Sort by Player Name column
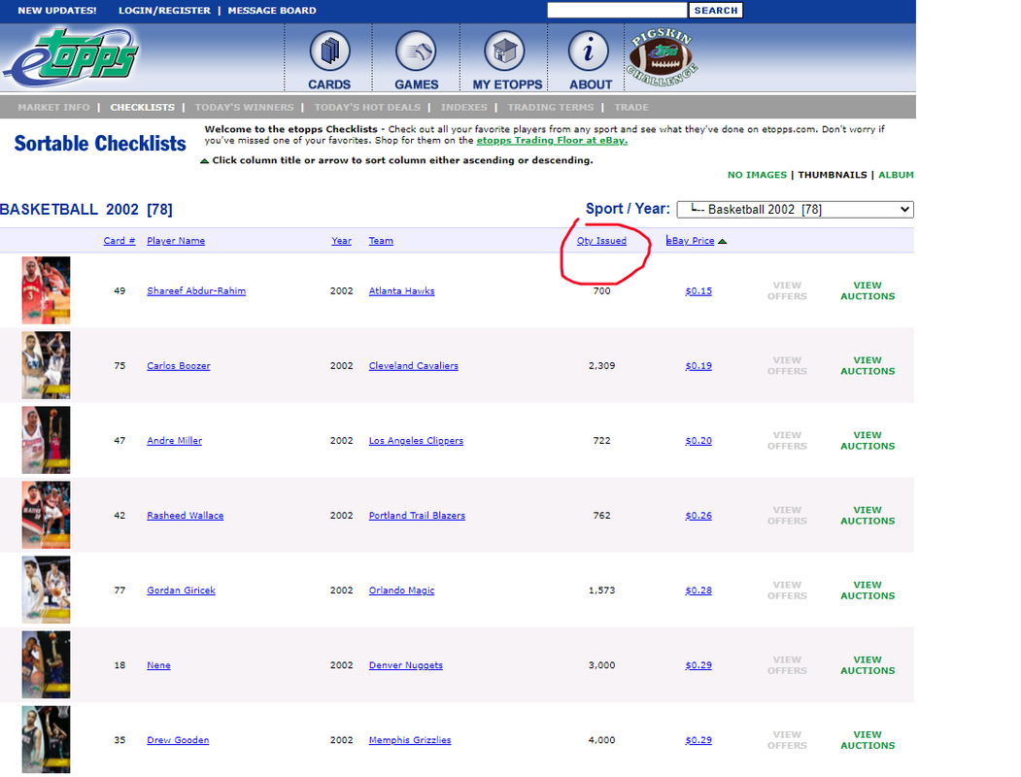The image size is (1021, 777). (176, 241)
